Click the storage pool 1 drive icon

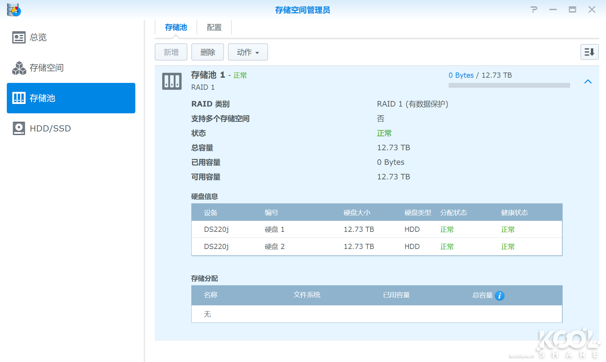click(x=172, y=81)
